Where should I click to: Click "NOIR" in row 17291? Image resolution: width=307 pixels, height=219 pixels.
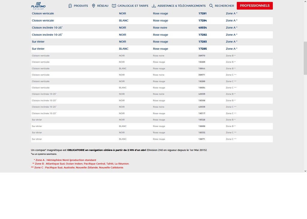coord(123,13)
